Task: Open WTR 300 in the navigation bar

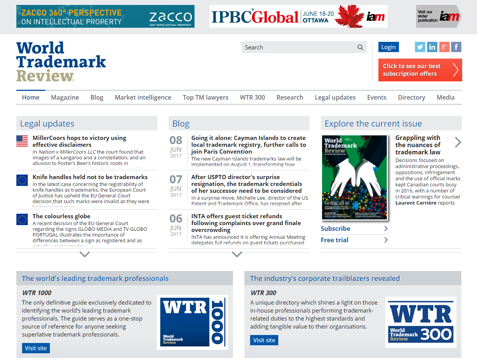Action: pos(252,97)
